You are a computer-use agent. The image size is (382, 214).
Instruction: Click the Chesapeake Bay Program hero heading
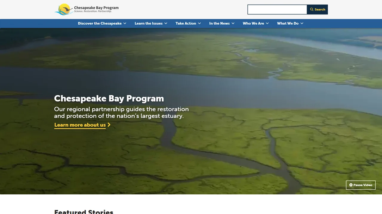point(109,98)
